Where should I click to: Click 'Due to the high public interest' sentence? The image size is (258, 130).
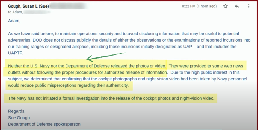pos(205,73)
